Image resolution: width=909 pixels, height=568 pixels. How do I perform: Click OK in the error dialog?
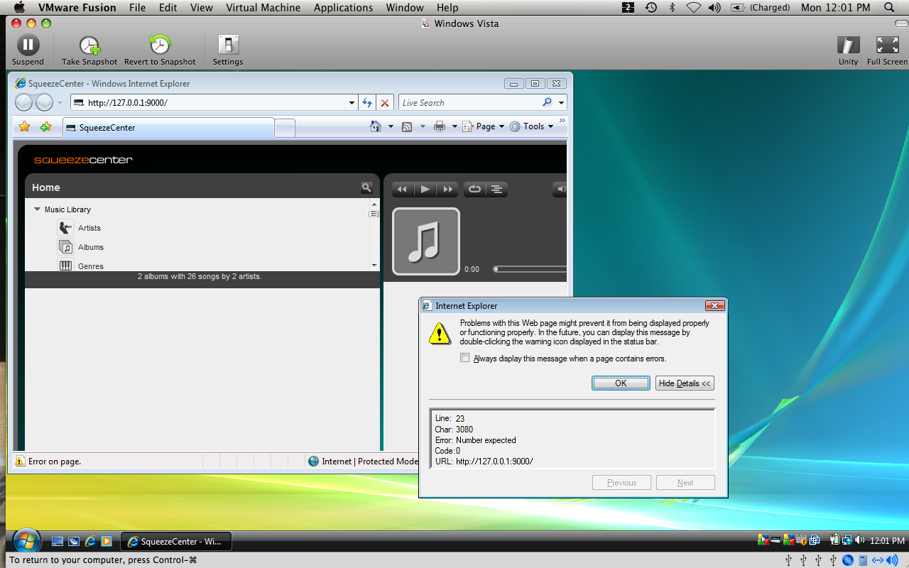621,383
